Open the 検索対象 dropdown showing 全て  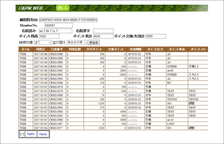click(43, 42)
